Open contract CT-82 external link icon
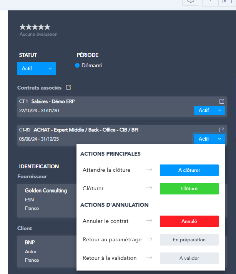This screenshot has width=236, height=274. pyautogui.click(x=222, y=130)
